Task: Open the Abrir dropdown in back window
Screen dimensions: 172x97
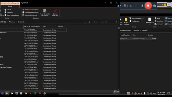Action: [x=158, y=18]
